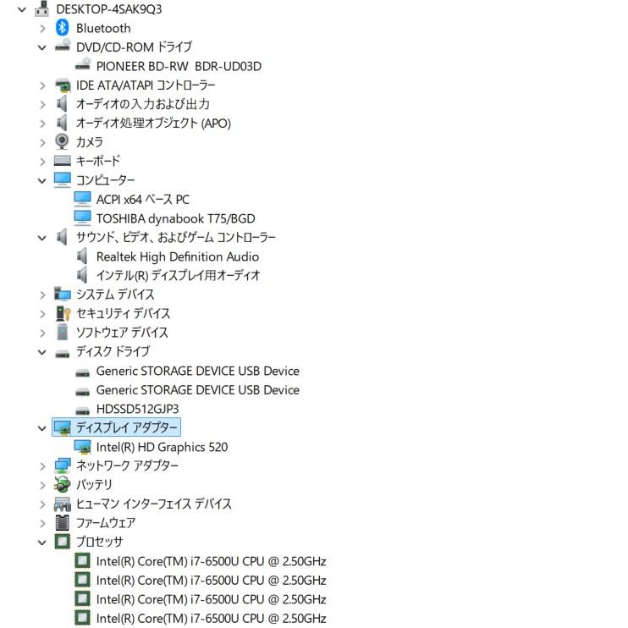The width and height of the screenshot is (628, 628).
Task: Click the Bluetooth category icon
Action: (x=62, y=28)
